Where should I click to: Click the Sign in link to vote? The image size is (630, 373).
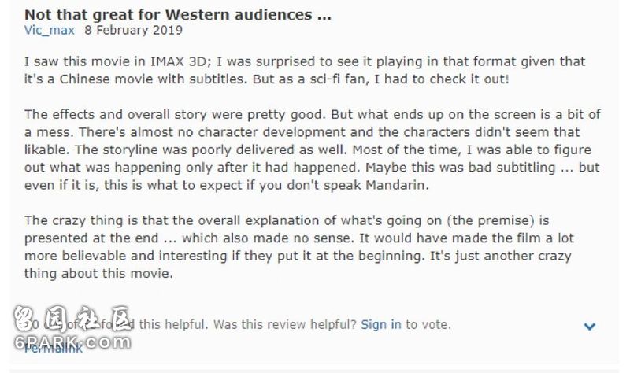tap(381, 324)
